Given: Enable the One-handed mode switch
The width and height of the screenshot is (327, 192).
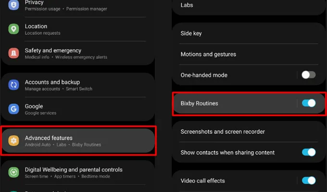Looking at the screenshot, I should [308, 75].
